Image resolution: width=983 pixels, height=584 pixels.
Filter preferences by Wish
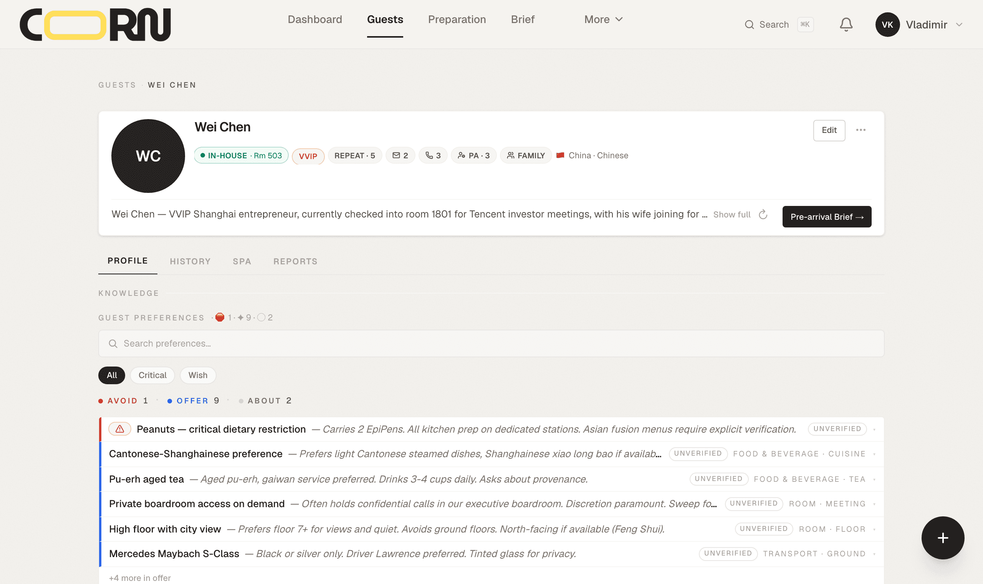198,375
